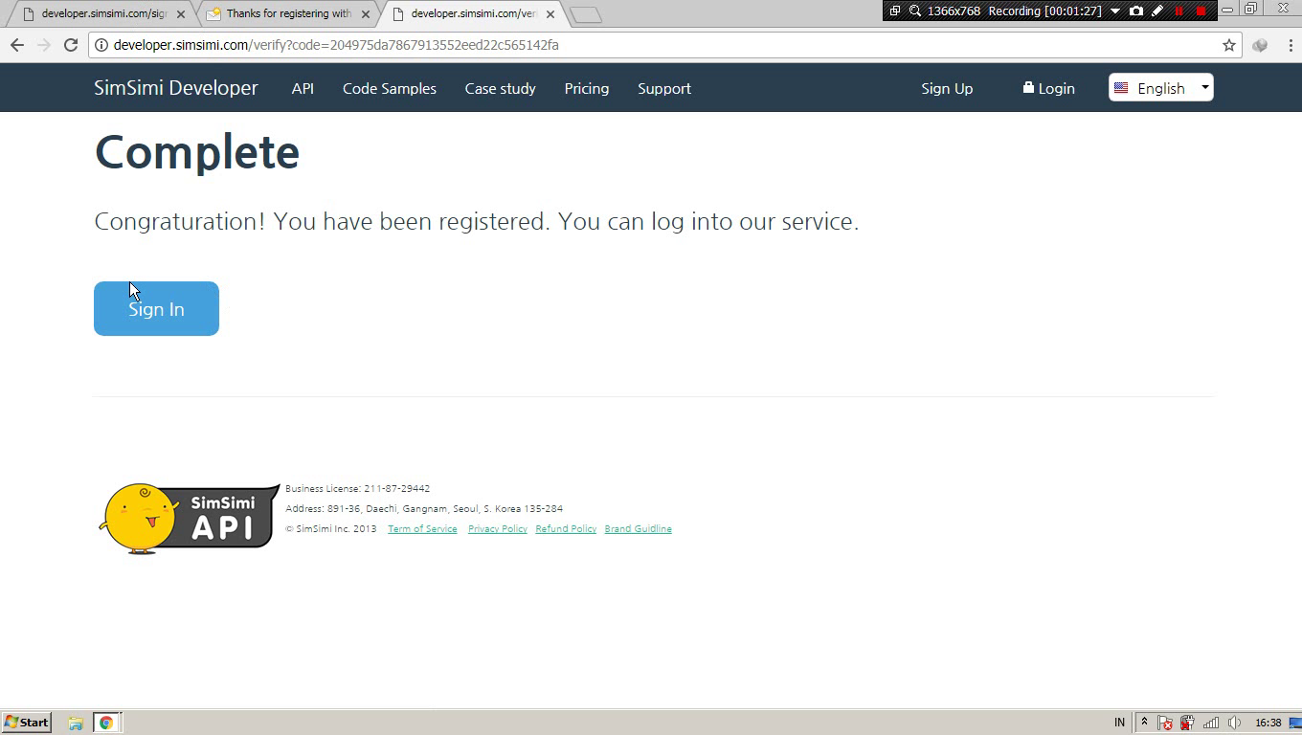1302x735 pixels.
Task: Close the Thanks for registering tab
Action: 365,14
